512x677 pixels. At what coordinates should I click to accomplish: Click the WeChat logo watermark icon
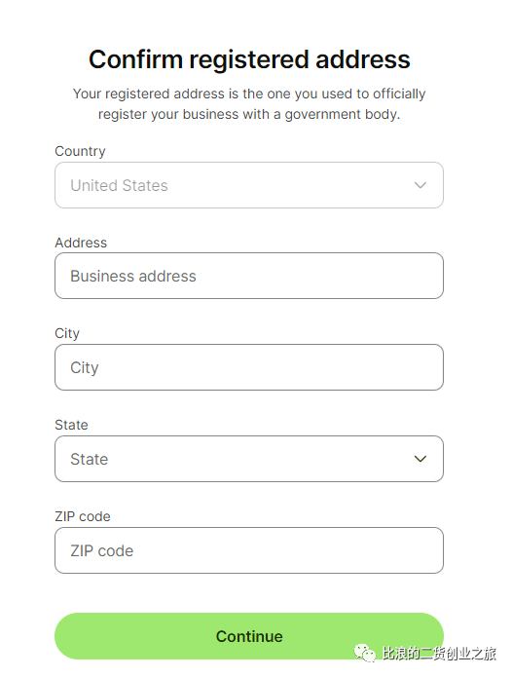pyautogui.click(x=365, y=653)
